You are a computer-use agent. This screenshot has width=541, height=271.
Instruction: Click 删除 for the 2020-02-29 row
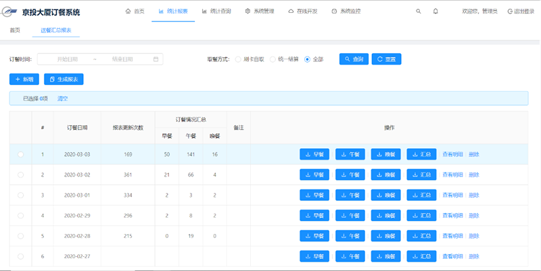(x=474, y=216)
